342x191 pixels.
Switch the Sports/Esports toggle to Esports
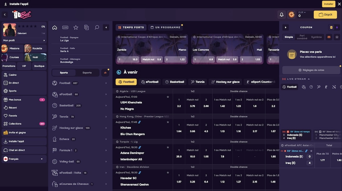[87, 72]
